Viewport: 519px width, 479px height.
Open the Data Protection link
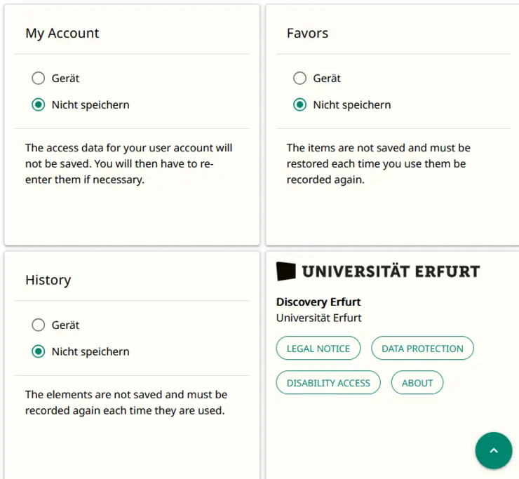(422, 349)
